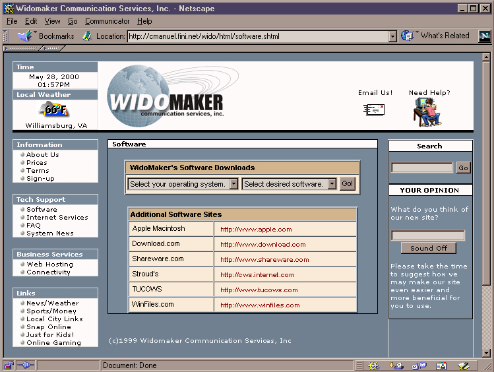Click the page proxy icon beside Location
This screenshot has height=372, width=494.
(87, 36)
